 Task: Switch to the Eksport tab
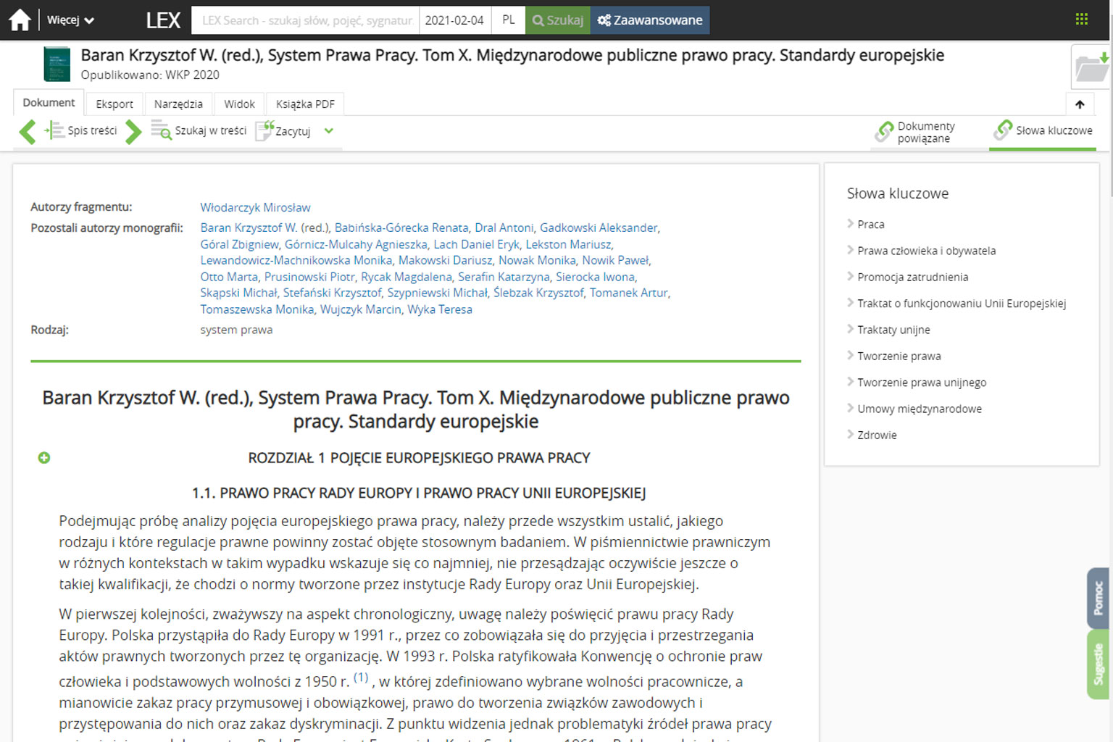[114, 104]
